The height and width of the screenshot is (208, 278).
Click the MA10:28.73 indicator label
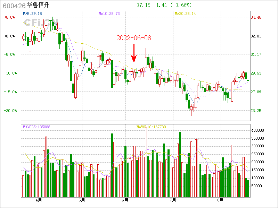(x=109, y=14)
